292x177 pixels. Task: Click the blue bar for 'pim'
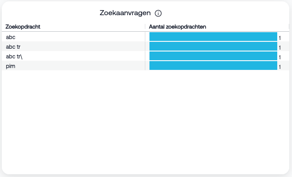[x=213, y=65]
